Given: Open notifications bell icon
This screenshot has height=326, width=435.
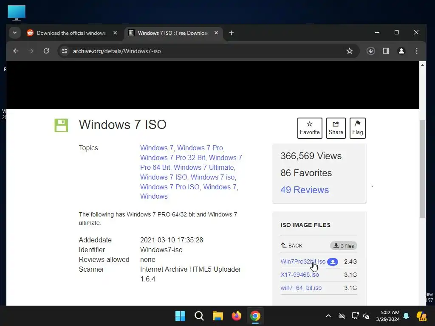Looking at the screenshot, I should [x=406, y=316].
